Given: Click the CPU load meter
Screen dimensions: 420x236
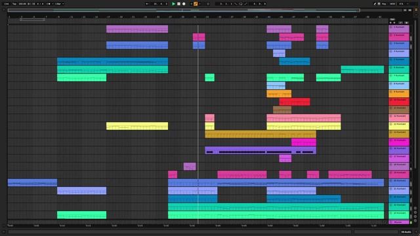Looking at the screenshot, I should coord(402,4).
